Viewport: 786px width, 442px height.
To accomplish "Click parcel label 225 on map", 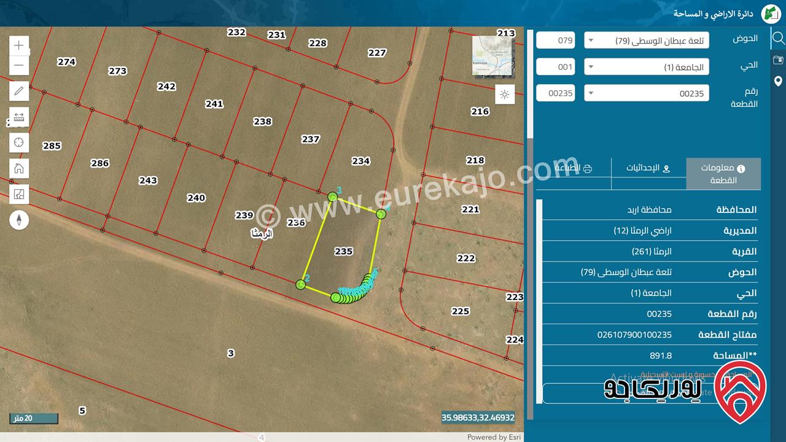I will [461, 311].
